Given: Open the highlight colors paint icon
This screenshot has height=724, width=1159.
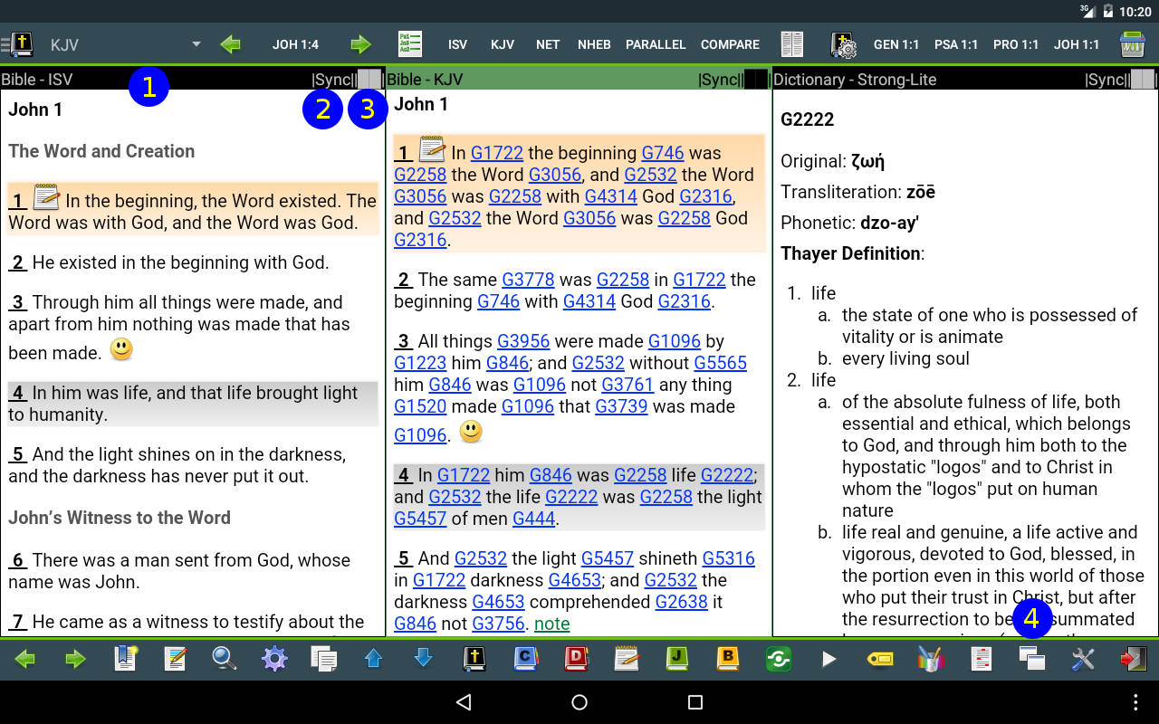Looking at the screenshot, I should coord(931,659).
